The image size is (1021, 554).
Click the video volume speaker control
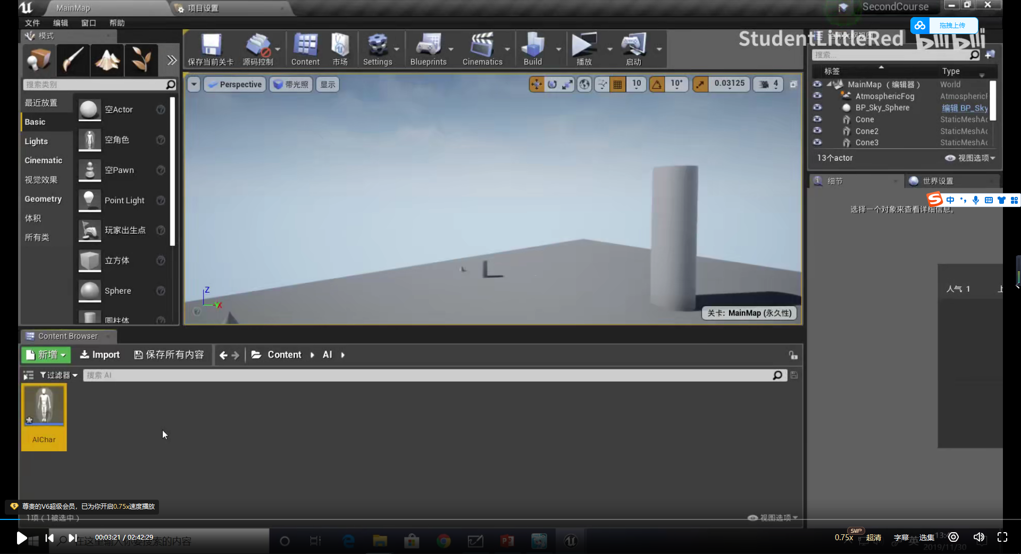pyautogui.click(x=978, y=537)
